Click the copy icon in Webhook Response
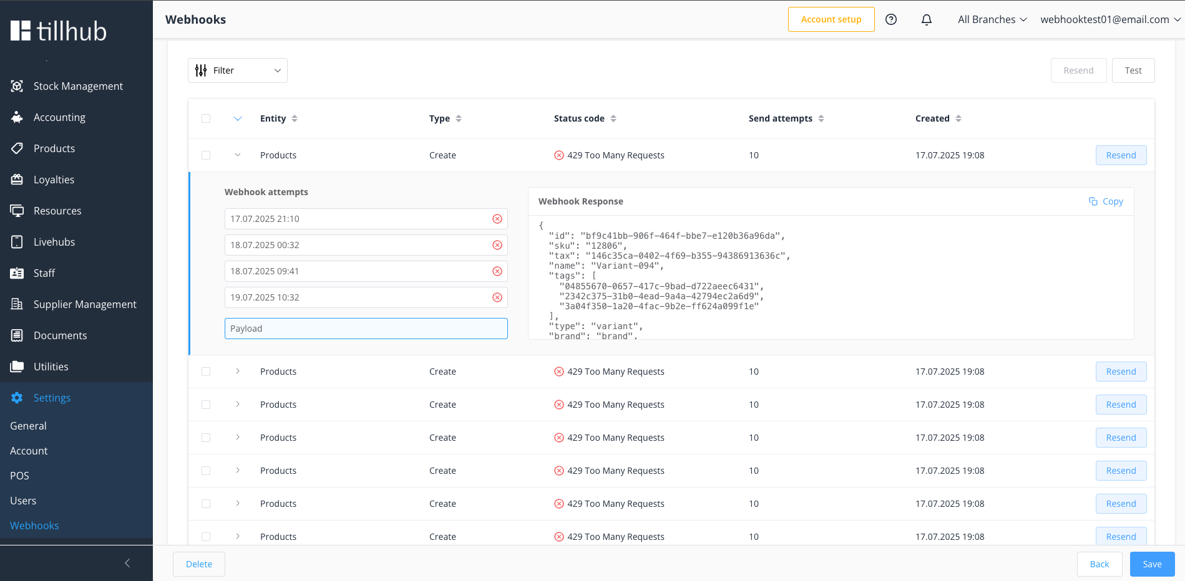Screen dimensions: 1185x581 point(1093,201)
